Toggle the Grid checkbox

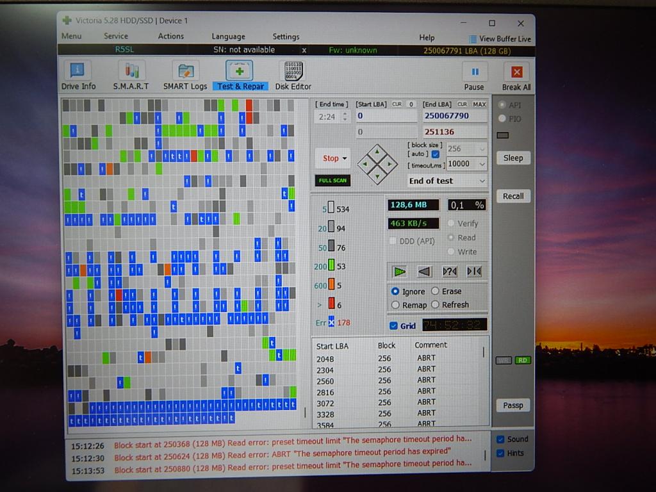393,325
